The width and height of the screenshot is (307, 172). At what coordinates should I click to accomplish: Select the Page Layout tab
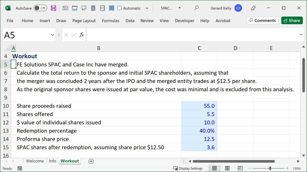click(84, 21)
